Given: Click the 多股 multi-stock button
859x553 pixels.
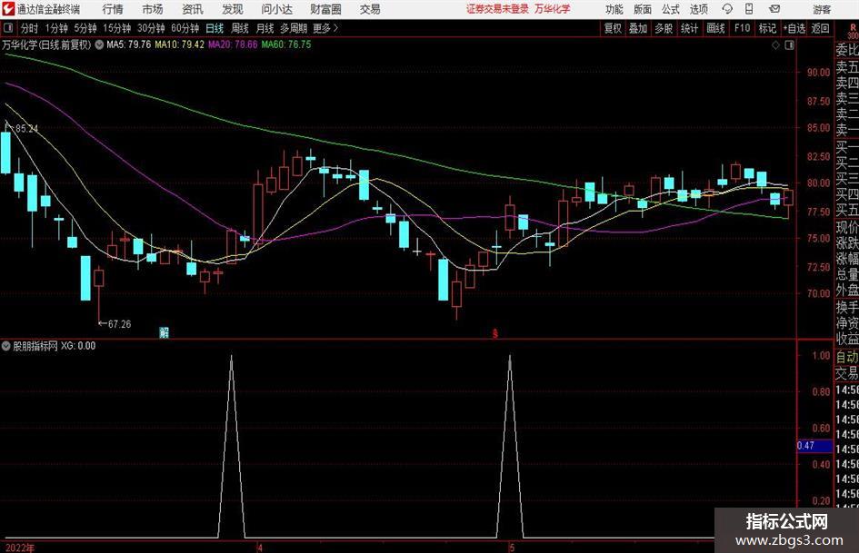Looking at the screenshot, I should (664, 28).
